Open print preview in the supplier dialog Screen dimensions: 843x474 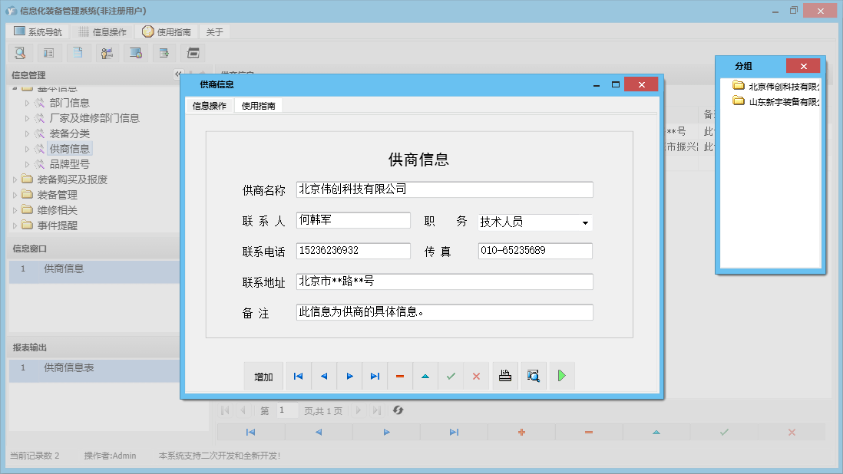coord(533,376)
